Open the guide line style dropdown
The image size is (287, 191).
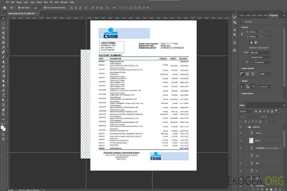coord(265,87)
